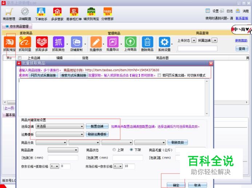The height and width of the screenshot is (188, 252).
Task: Go to 上一页 page
Action: [x=9, y=108]
